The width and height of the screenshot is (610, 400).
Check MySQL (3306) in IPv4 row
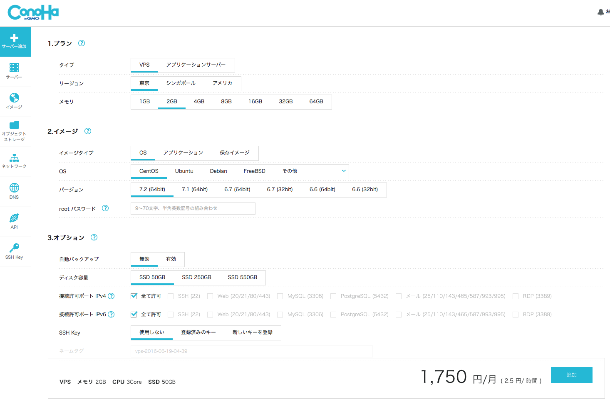(x=280, y=296)
